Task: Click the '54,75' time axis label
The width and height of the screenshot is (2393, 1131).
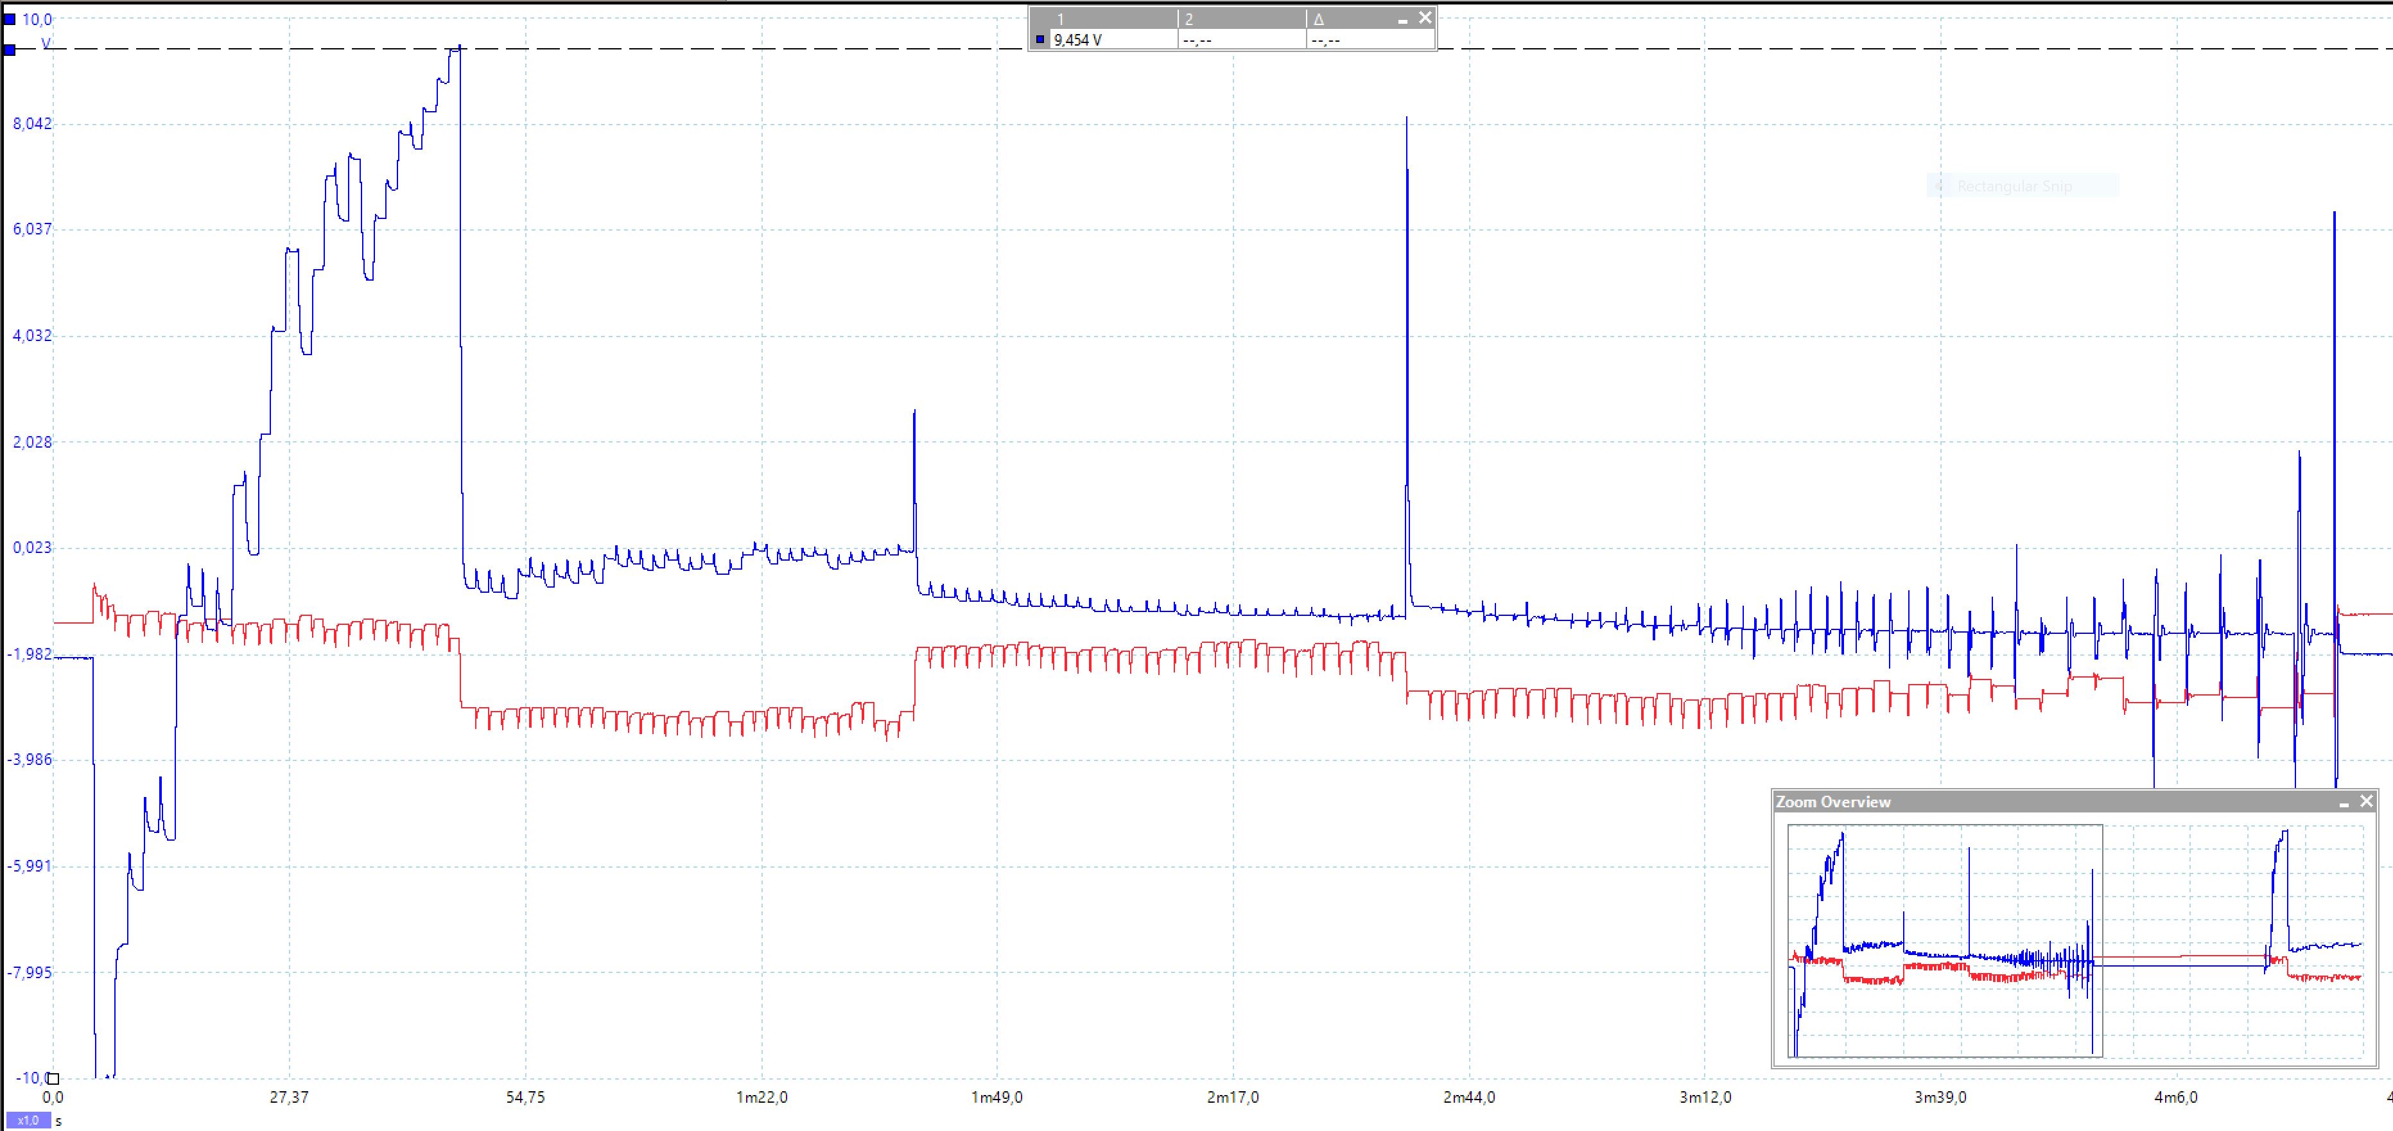Action: 526,1098
